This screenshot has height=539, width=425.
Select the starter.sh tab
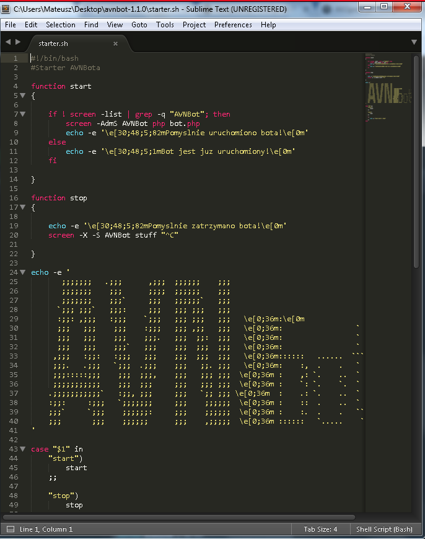[77, 43]
